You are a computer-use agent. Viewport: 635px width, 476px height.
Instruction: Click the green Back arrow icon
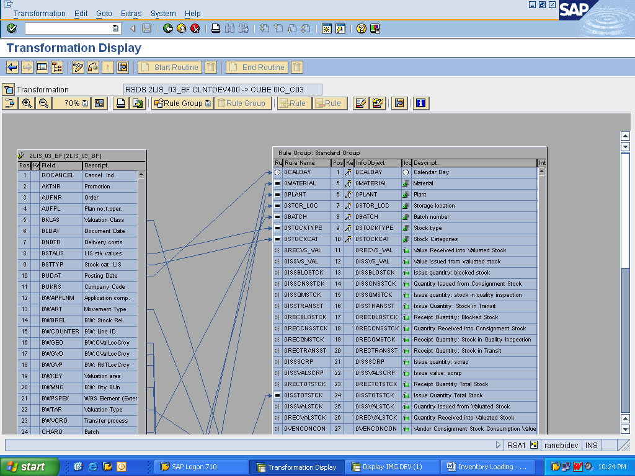pos(167,29)
